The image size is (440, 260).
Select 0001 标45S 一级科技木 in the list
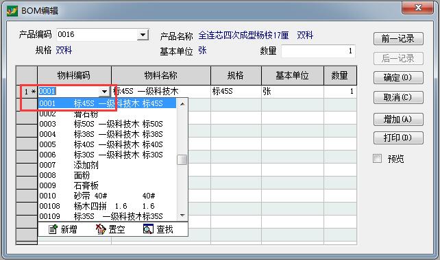coord(107,103)
